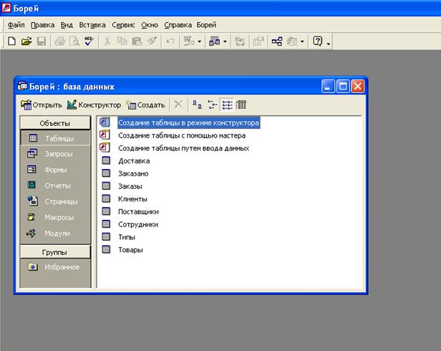Open the Правка menu
The image size is (441, 351).
pyautogui.click(x=42, y=25)
